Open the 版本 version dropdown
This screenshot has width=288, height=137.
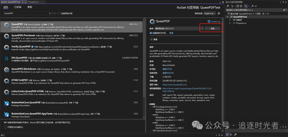tap(203, 28)
